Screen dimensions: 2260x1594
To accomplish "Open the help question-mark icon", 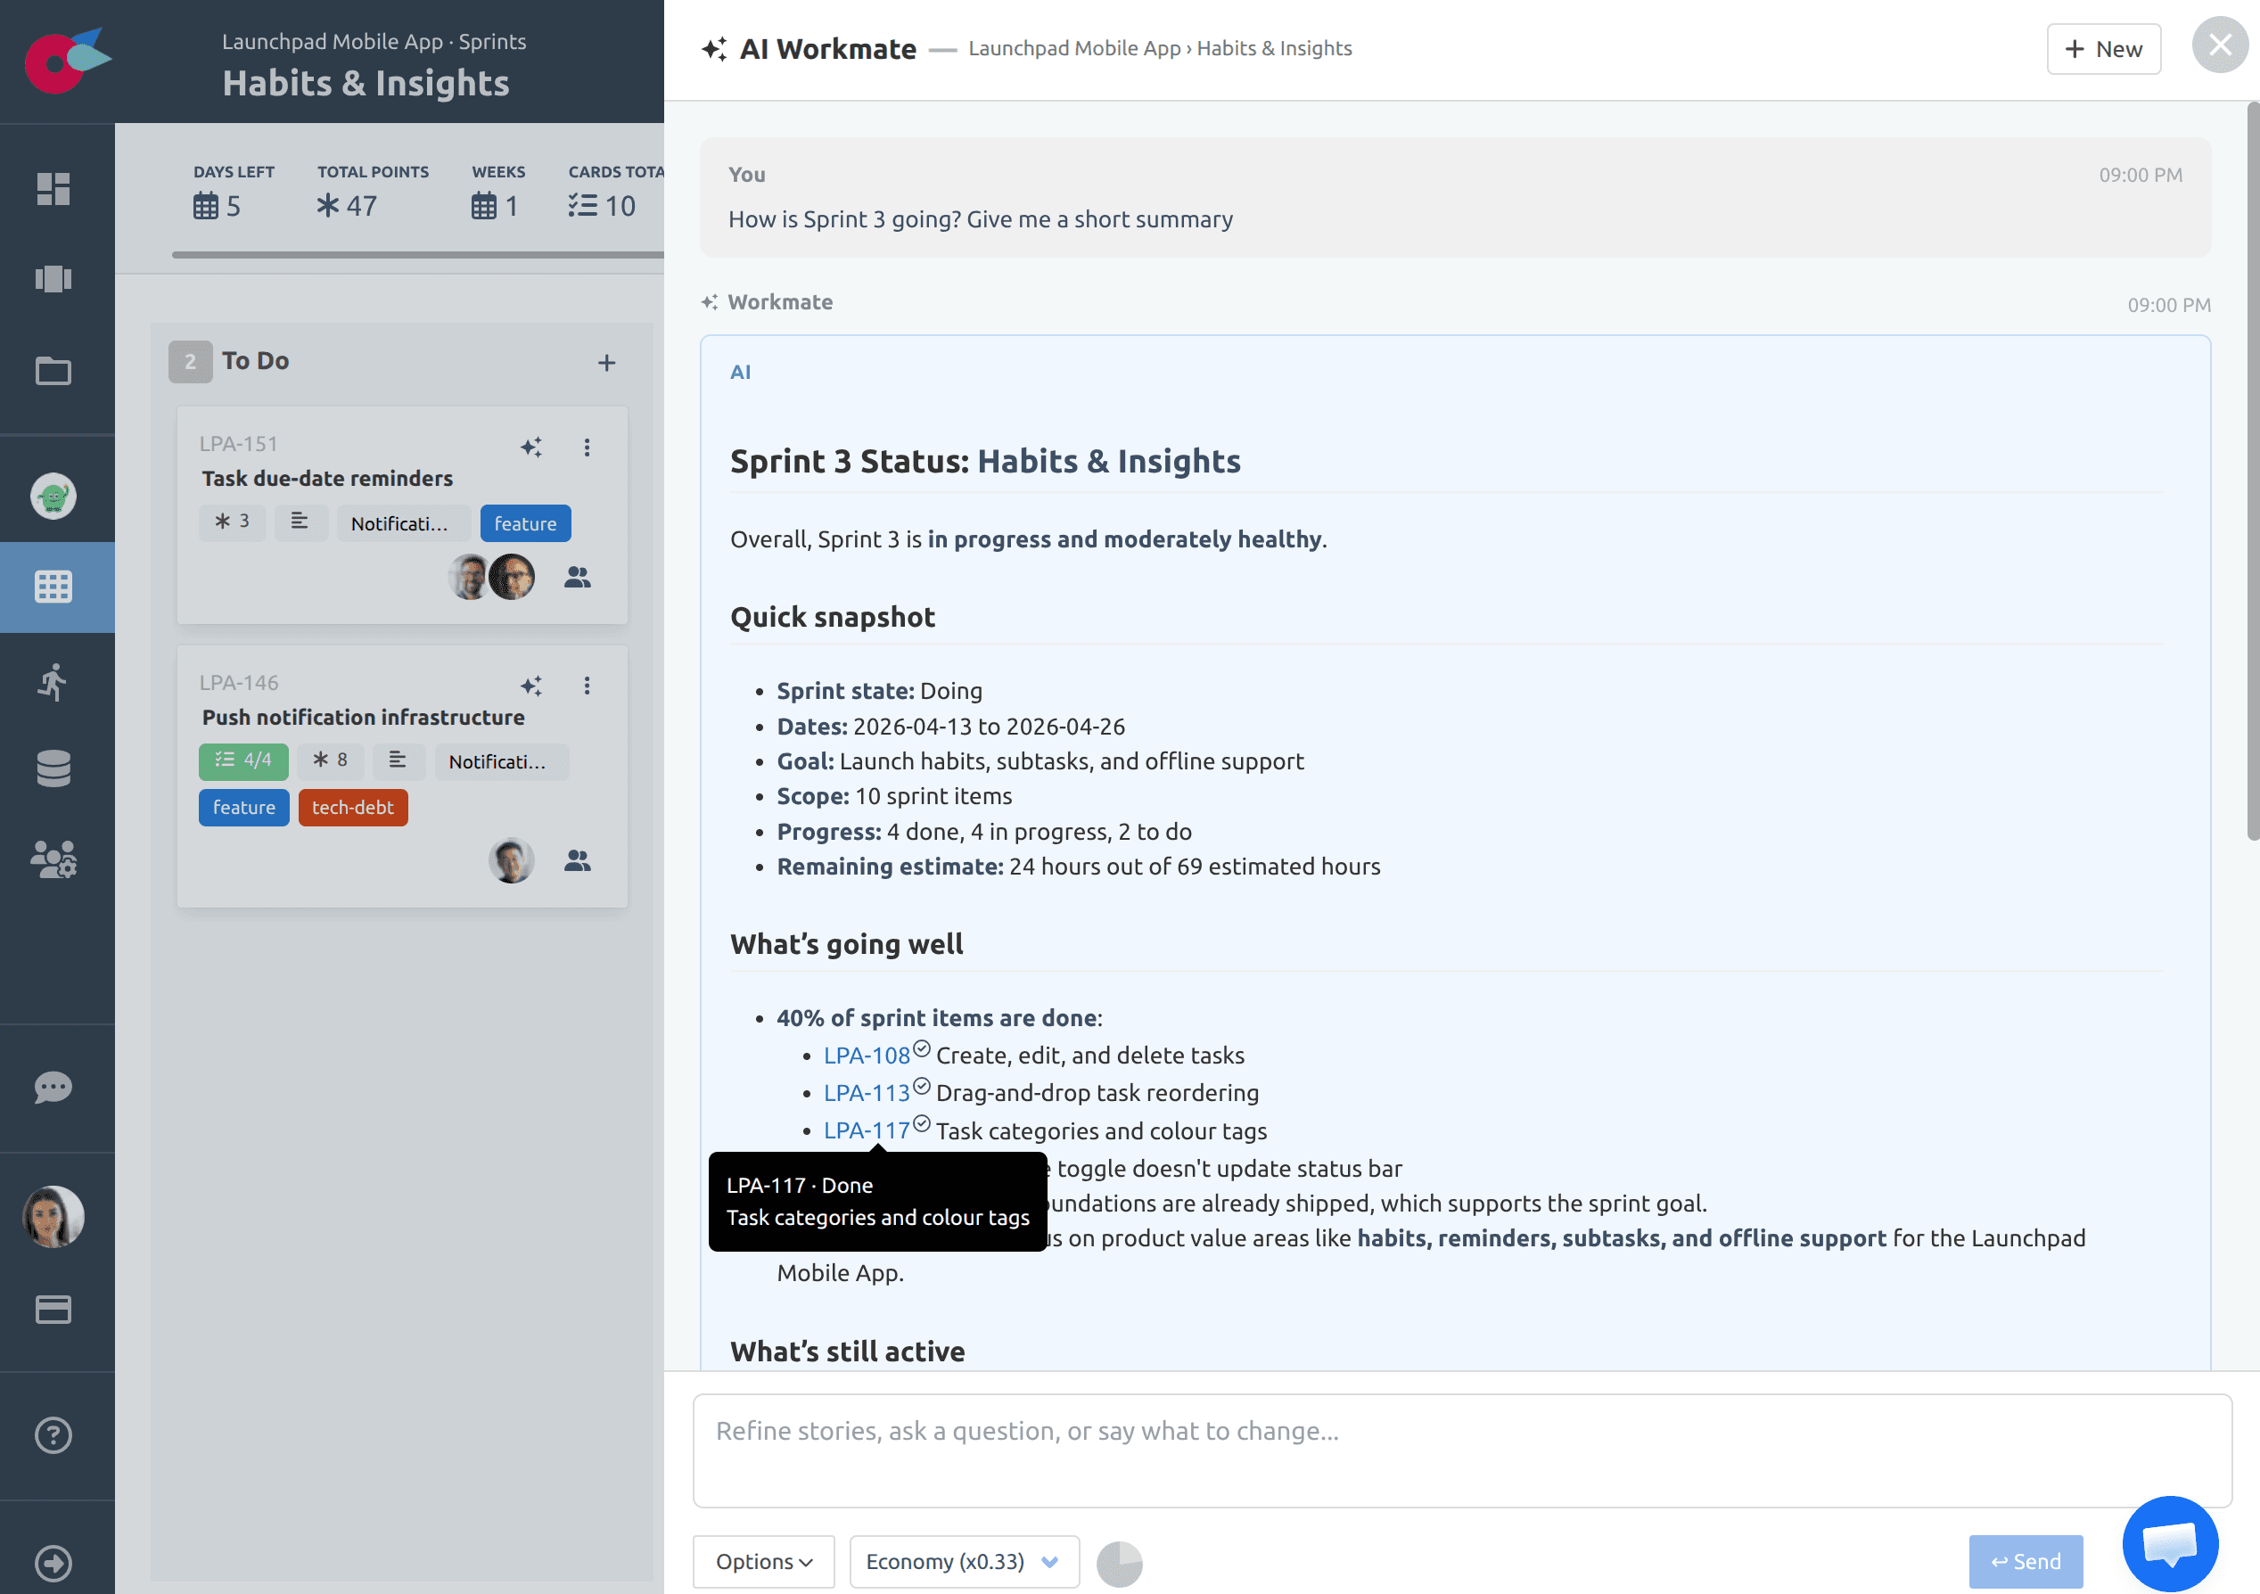I will point(54,1435).
